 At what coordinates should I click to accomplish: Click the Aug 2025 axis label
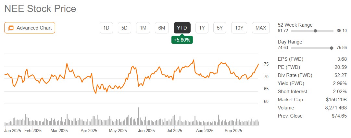pos(205,131)
